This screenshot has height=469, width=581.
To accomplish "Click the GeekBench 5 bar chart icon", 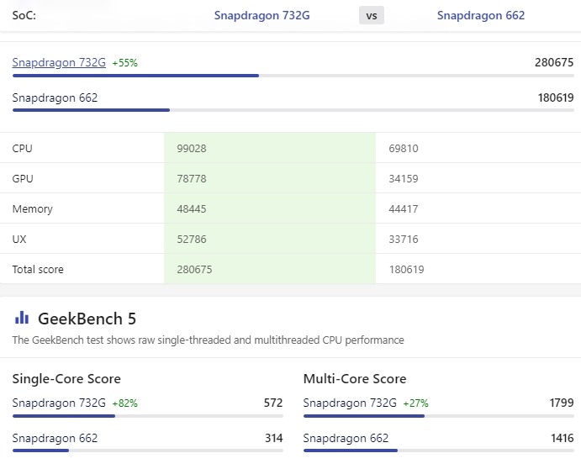I will (22, 318).
